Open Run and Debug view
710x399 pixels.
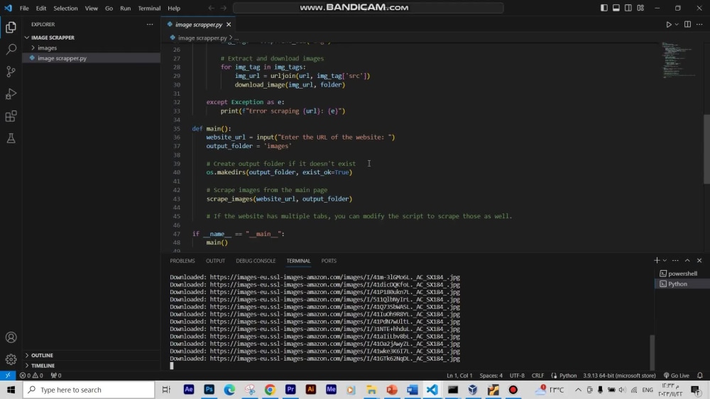tap(11, 94)
